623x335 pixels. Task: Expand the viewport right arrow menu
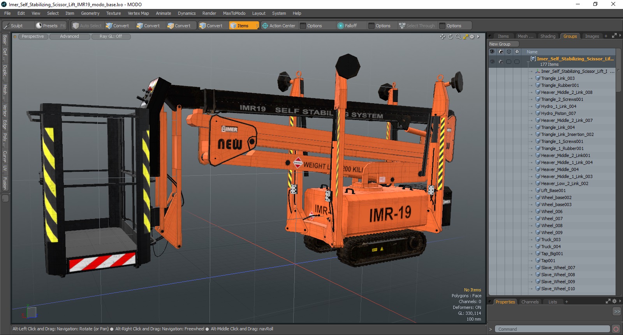[x=478, y=37]
